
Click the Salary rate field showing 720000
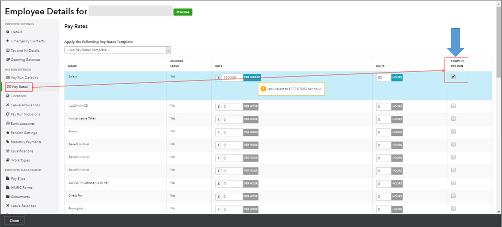coord(232,78)
